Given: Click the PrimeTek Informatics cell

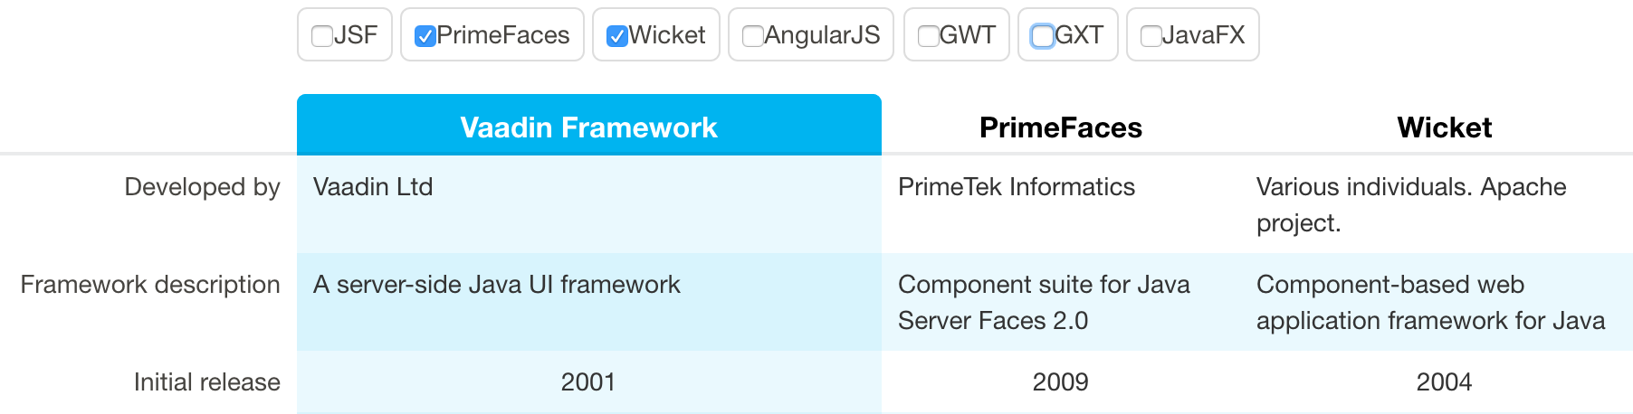Looking at the screenshot, I should click(x=1016, y=187).
